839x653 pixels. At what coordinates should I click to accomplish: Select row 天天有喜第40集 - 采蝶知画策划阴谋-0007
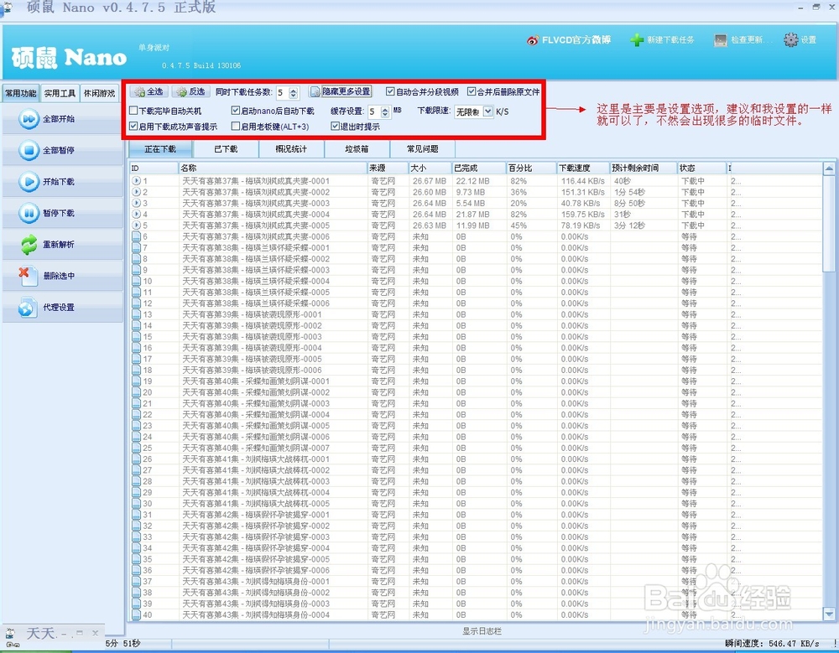[475, 448]
